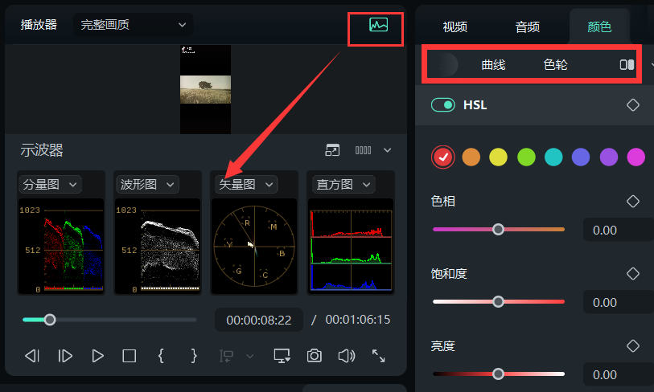
Task: Open the 直方图 scope type dropdown
Action: pos(343,185)
